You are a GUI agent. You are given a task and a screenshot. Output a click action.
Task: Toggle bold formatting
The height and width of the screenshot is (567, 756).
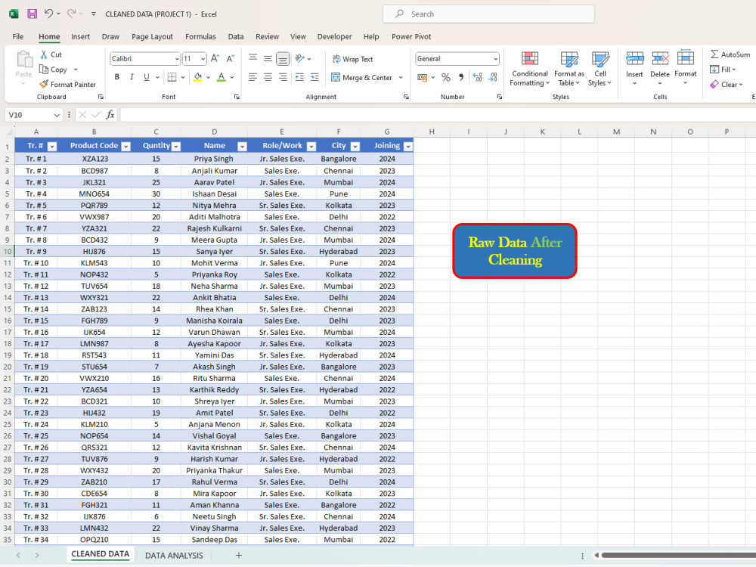116,76
